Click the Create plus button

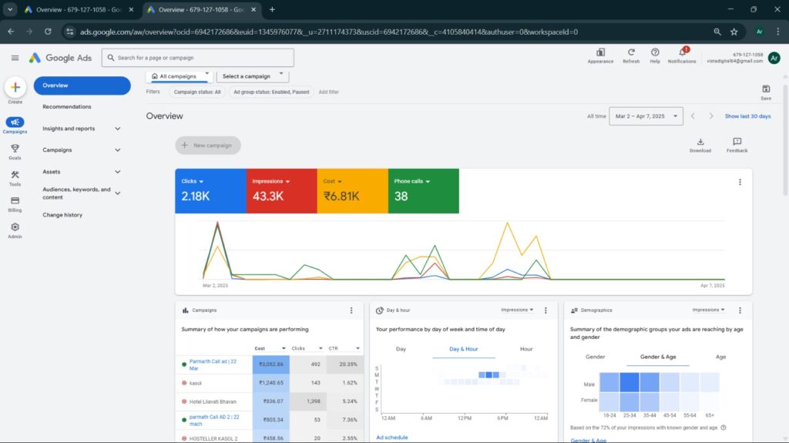pyautogui.click(x=15, y=87)
